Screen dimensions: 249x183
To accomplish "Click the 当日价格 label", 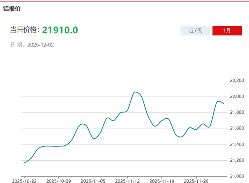I will click(x=25, y=30).
